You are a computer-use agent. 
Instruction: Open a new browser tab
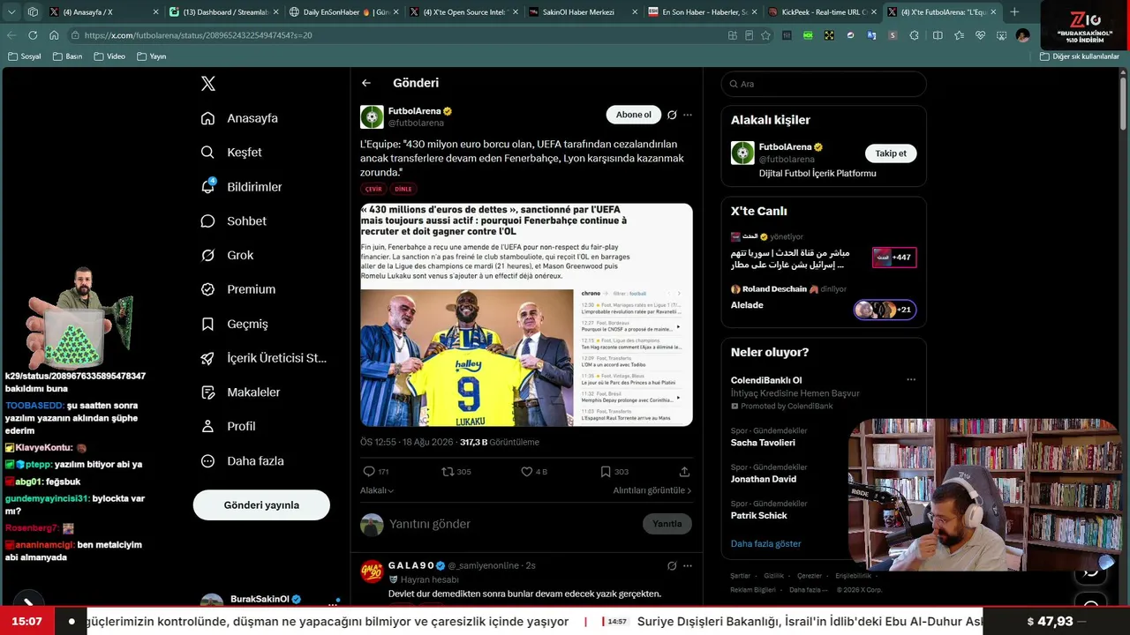[1014, 12]
